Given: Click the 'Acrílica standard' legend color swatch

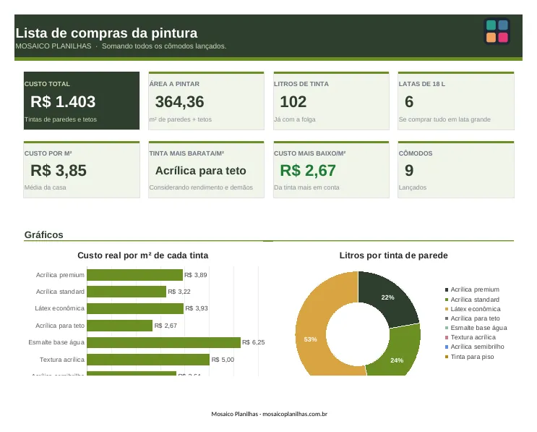Looking at the screenshot, I should pyautogui.click(x=447, y=300).
